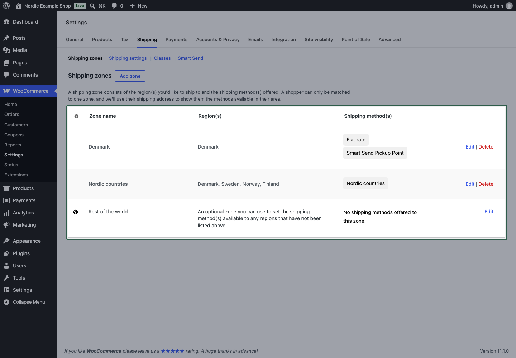Open the admin user avatar

coord(509,6)
